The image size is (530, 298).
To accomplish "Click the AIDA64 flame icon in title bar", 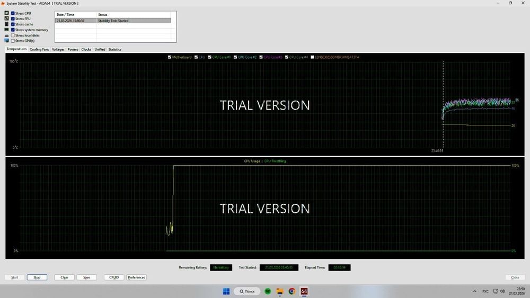I will tap(3, 3).
